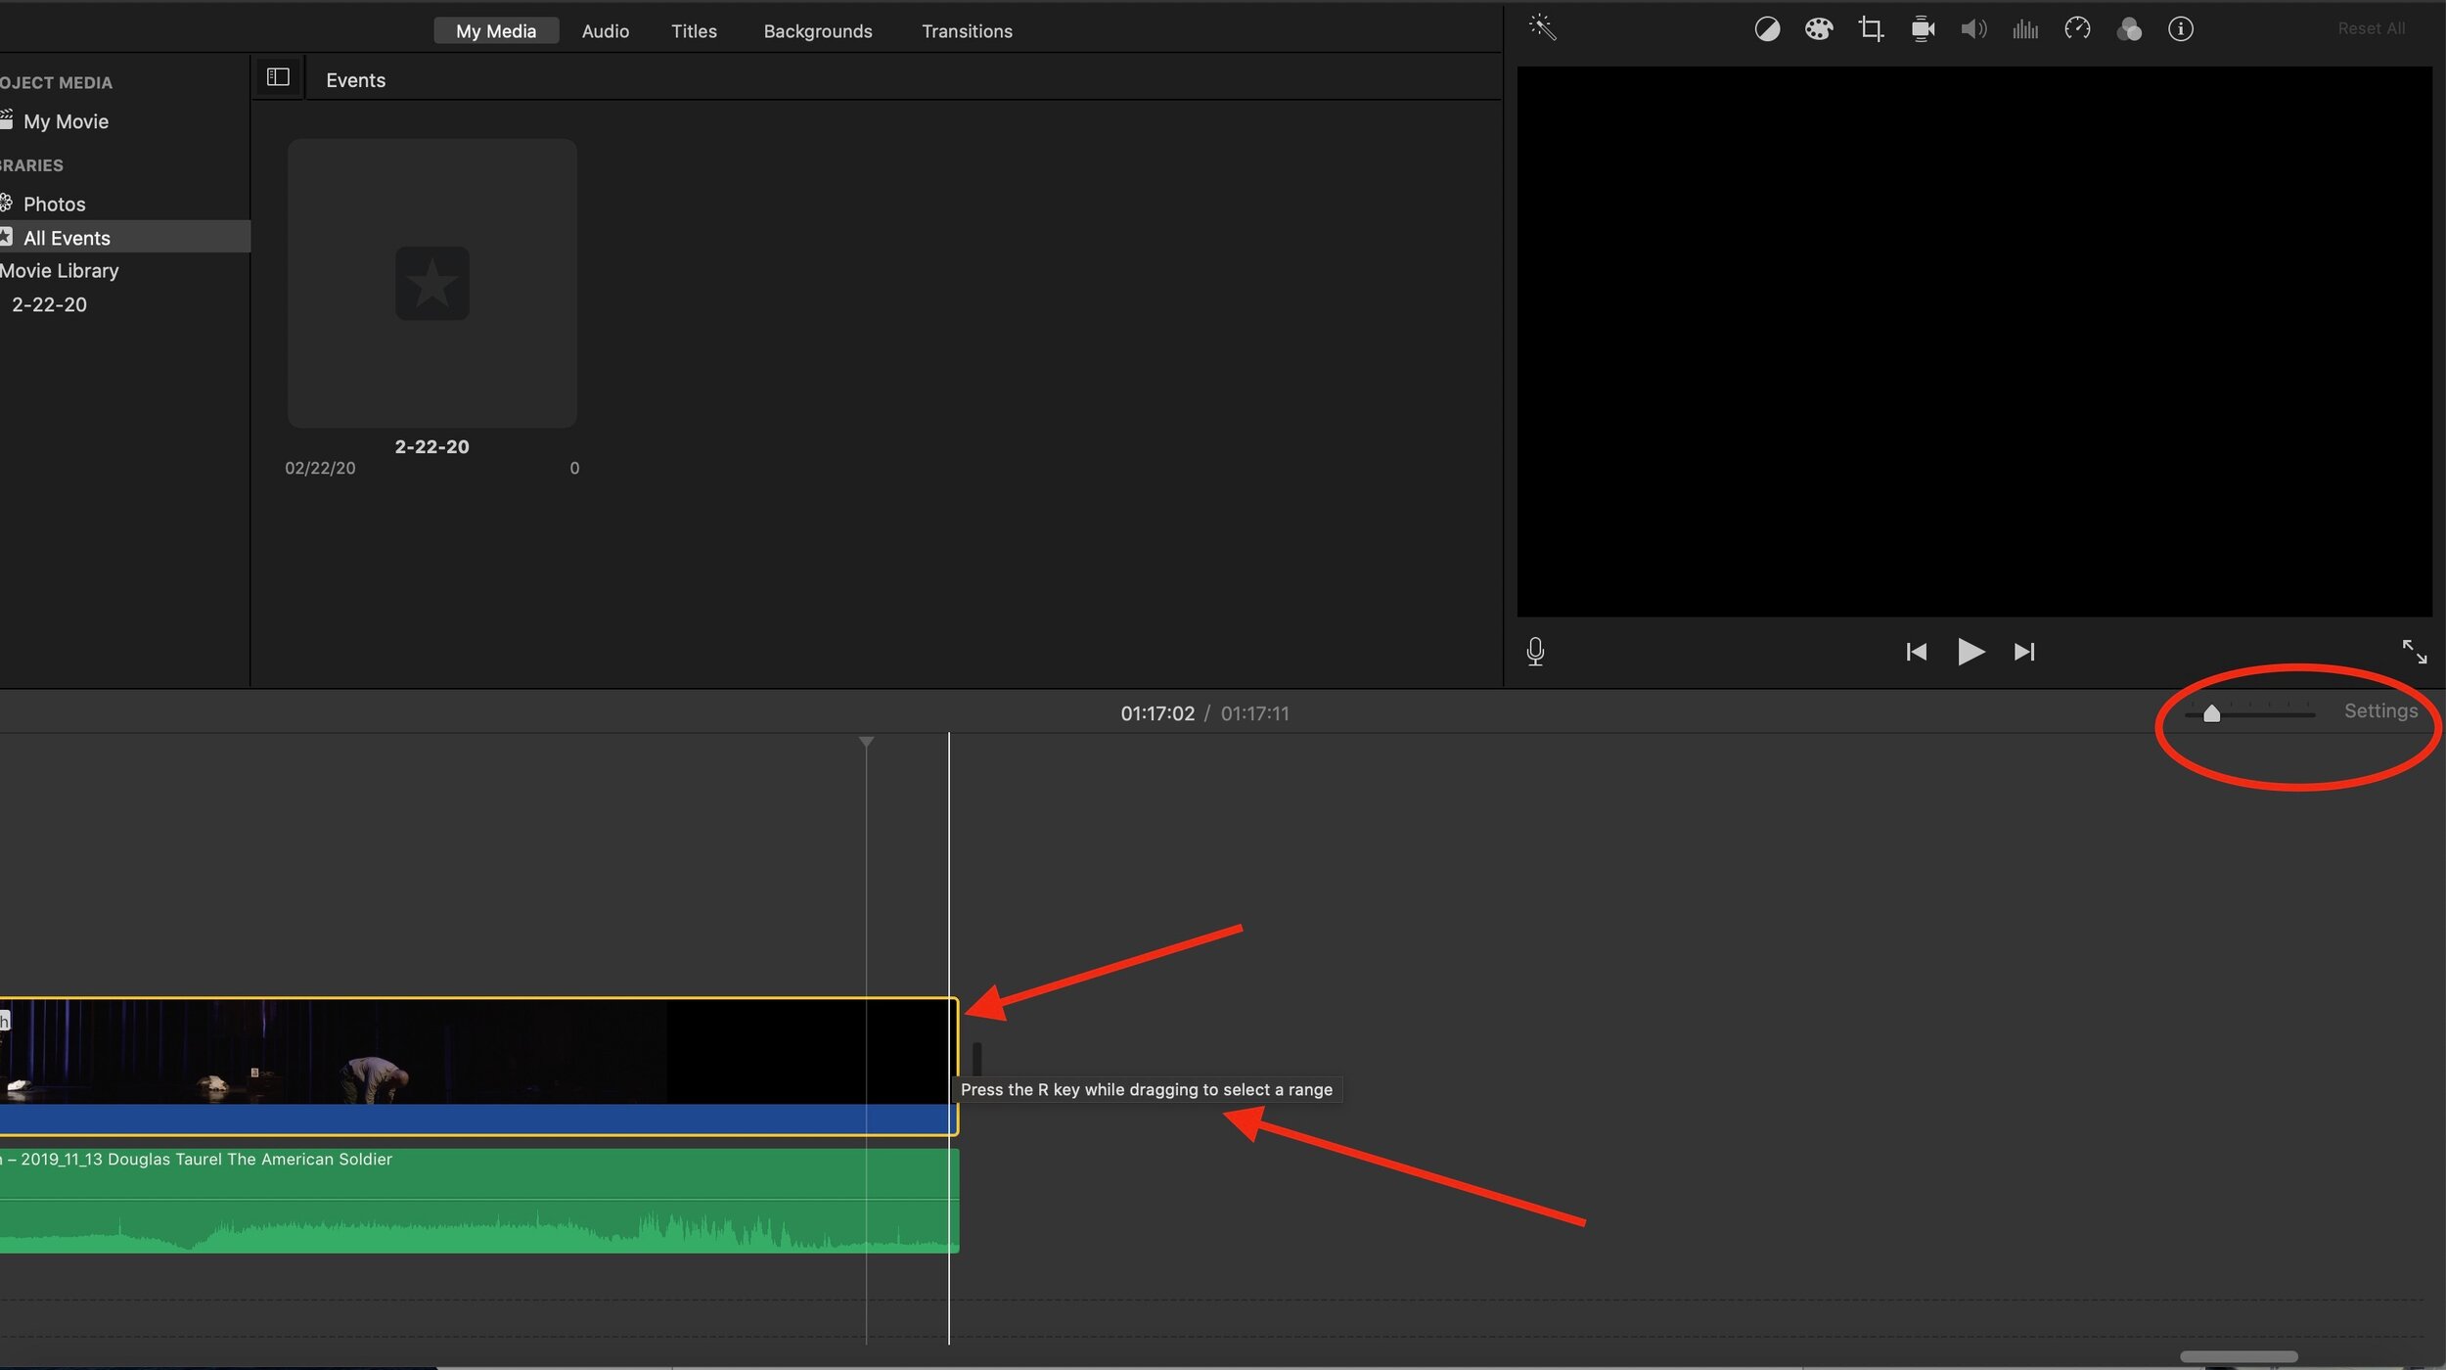The image size is (2446, 1370).
Task: Open the Backgrounds tab
Action: 818,30
